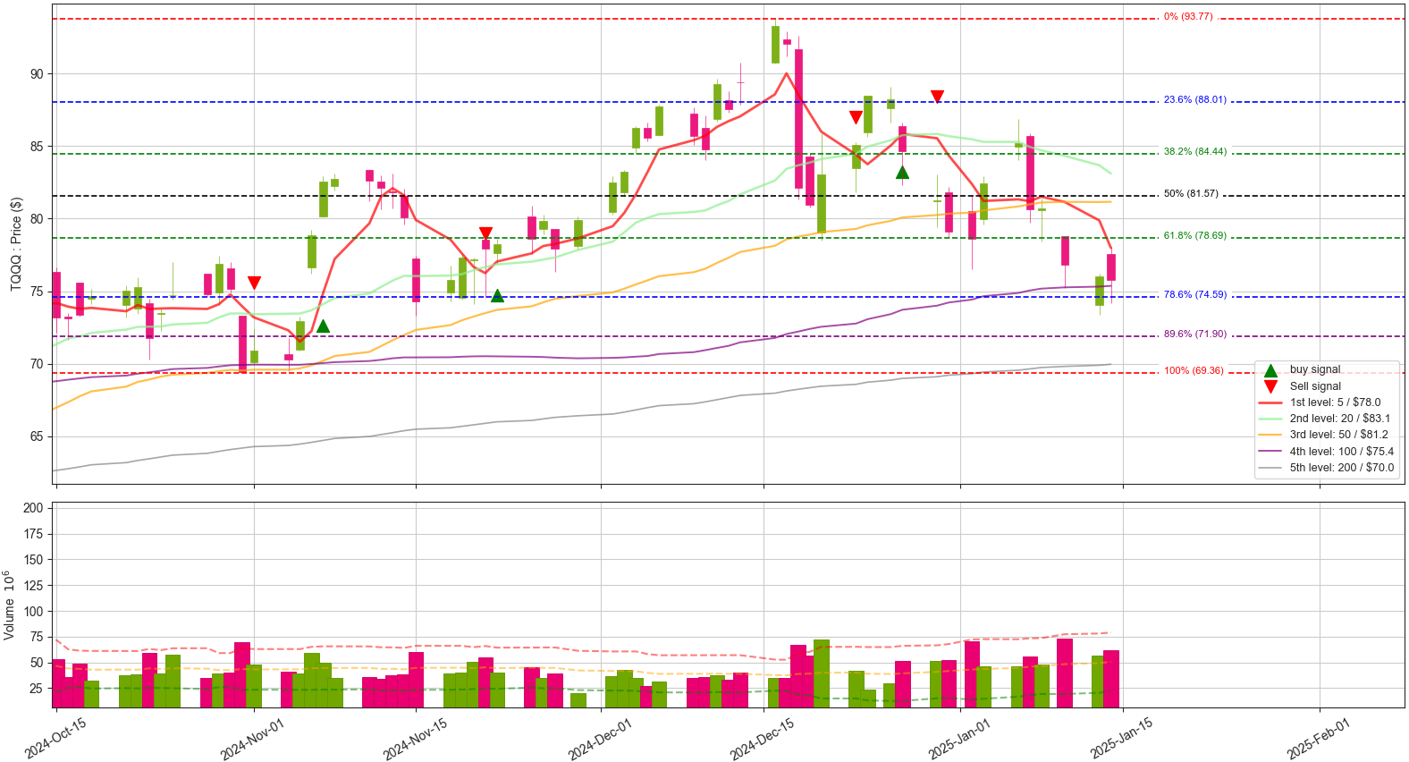Click the '2024-Oct-15' date axis label

[x=55, y=738]
